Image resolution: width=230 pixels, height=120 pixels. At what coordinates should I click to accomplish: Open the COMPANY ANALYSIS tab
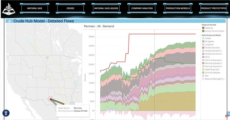pos(142,8)
